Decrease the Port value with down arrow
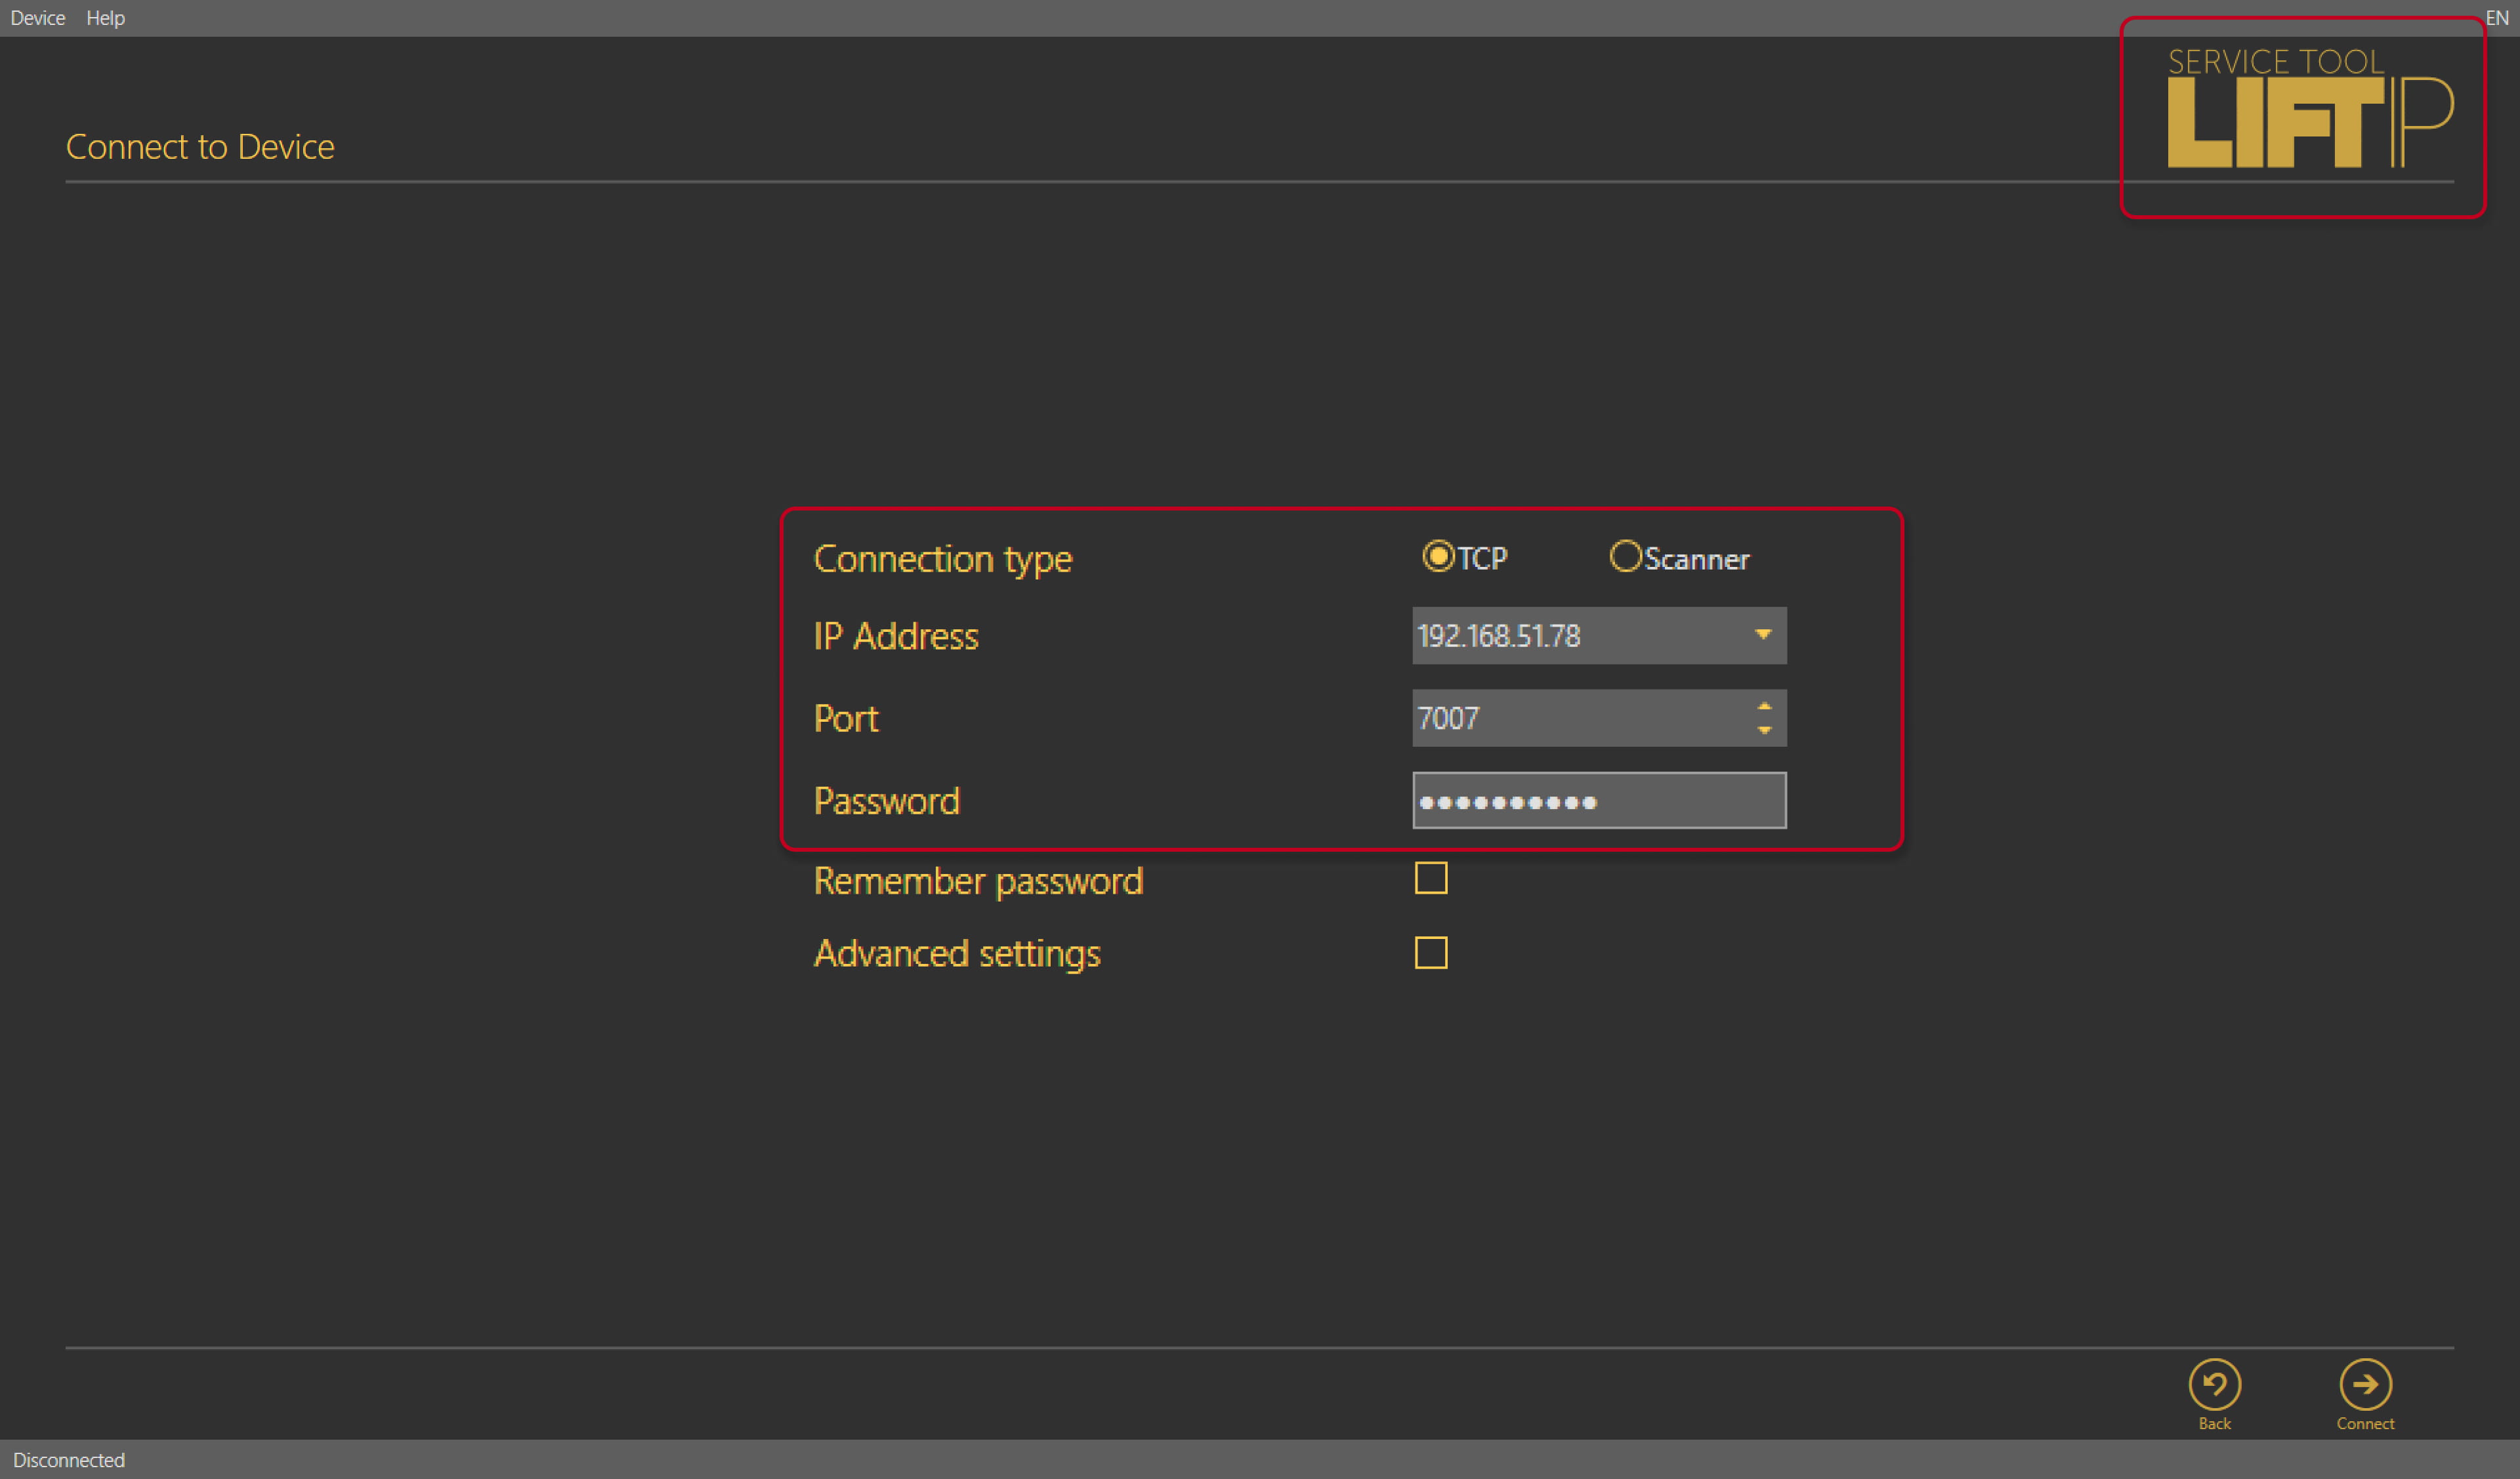Screen dimensions: 2520x1479 click(x=1764, y=730)
